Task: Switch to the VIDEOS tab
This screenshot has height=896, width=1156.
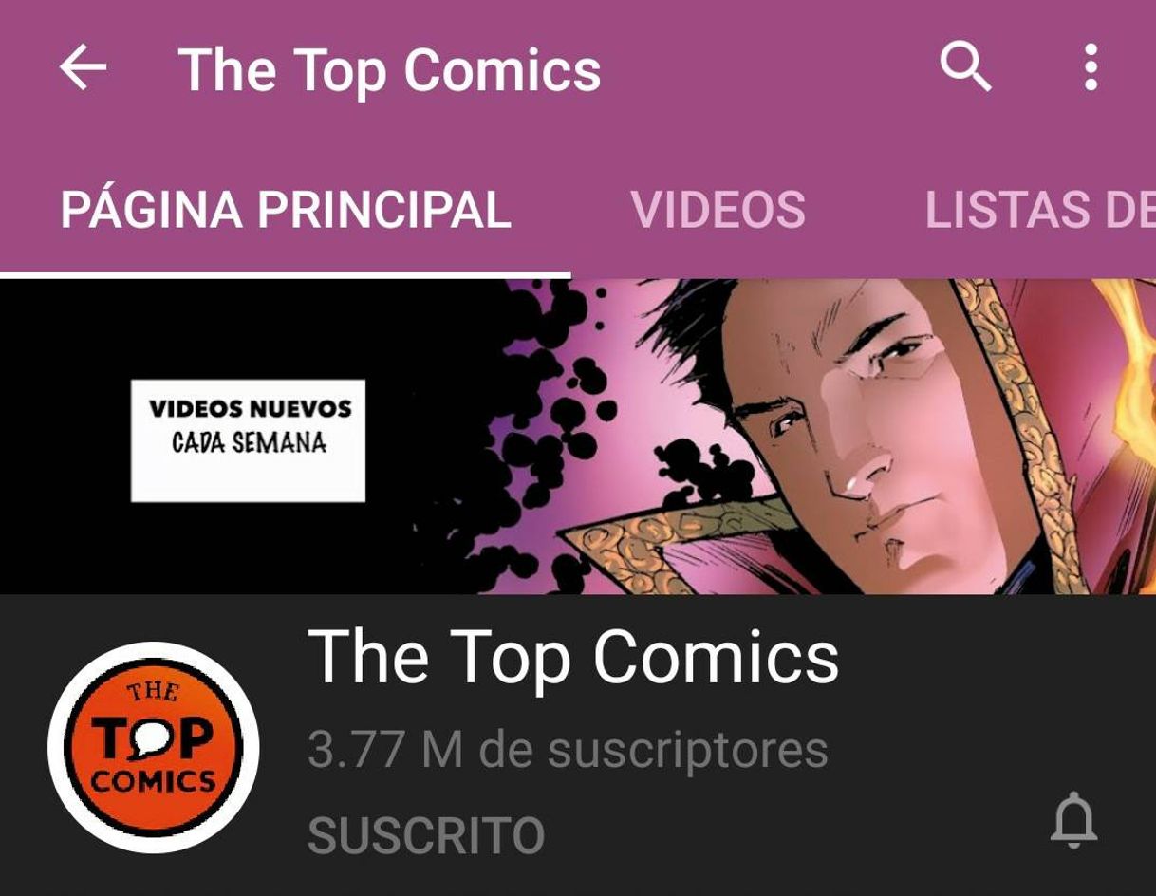Action: (718, 210)
